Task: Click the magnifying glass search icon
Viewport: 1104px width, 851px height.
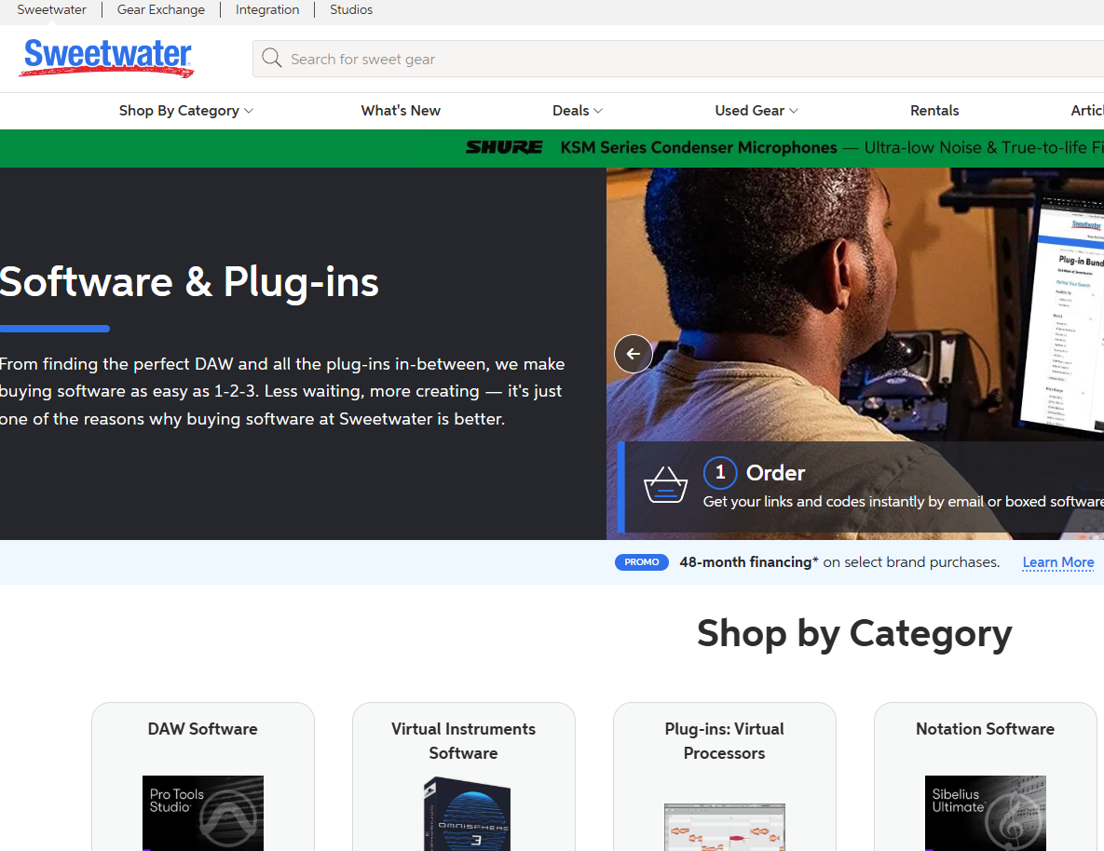Action: (x=271, y=59)
